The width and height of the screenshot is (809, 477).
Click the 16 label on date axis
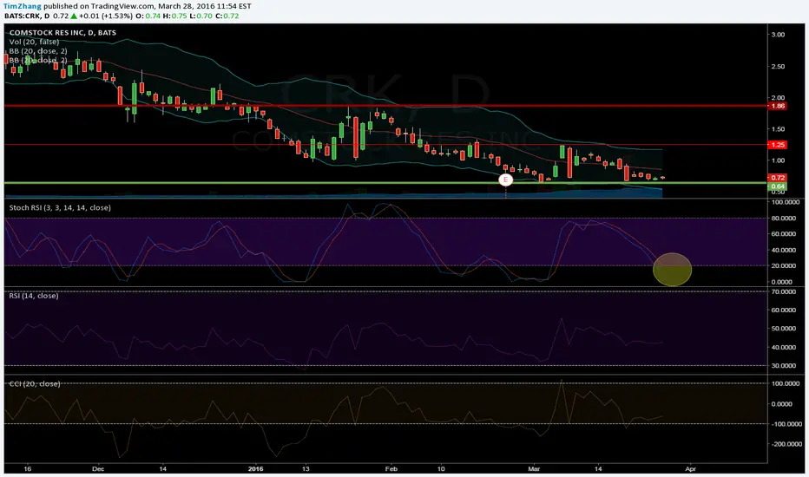point(28,468)
